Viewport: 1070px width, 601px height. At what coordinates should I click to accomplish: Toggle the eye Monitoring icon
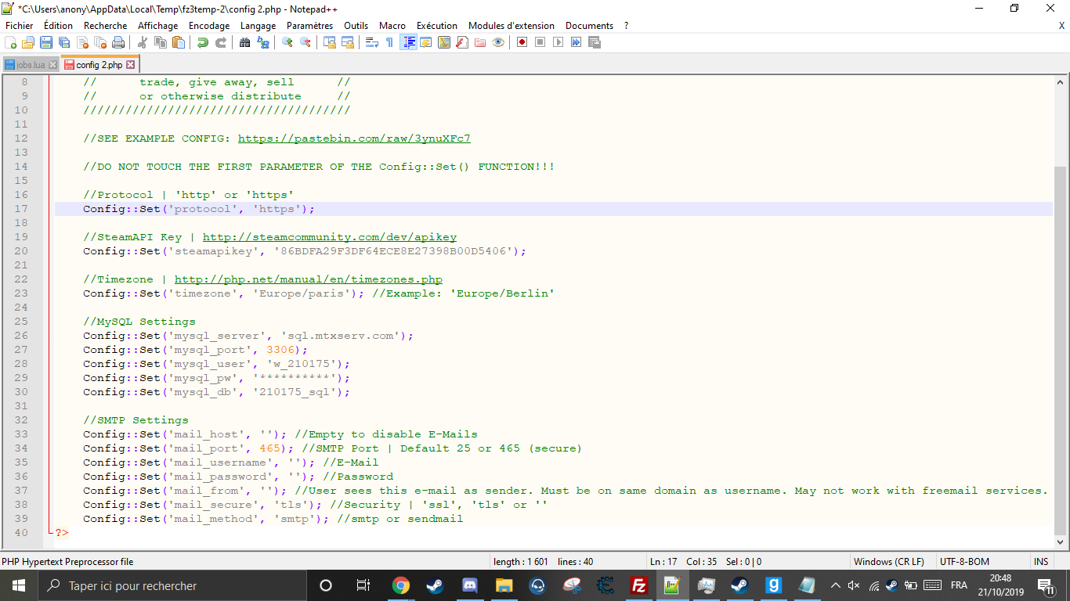click(x=498, y=42)
